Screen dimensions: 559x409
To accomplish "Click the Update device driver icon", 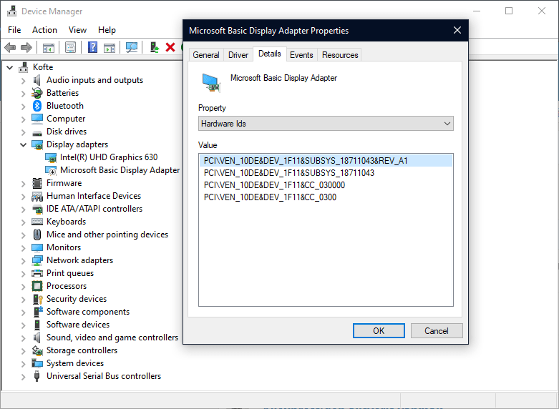I will coord(155,47).
